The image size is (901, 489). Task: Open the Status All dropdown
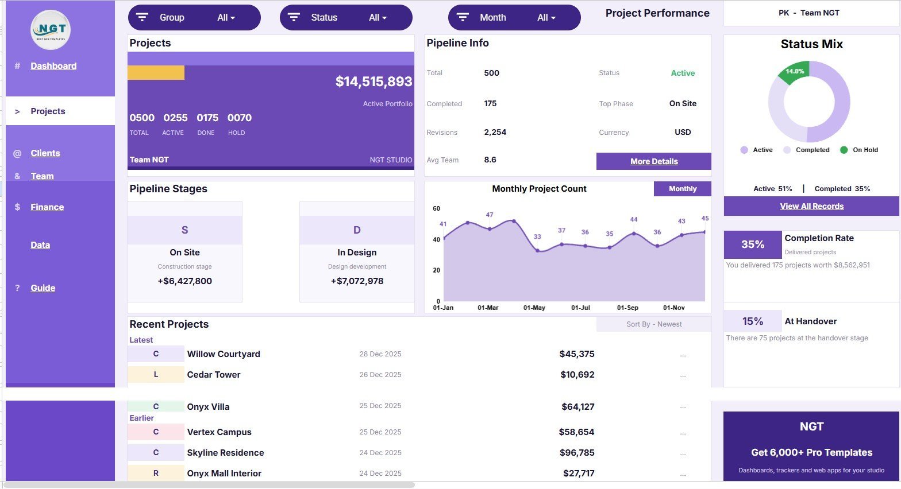378,18
